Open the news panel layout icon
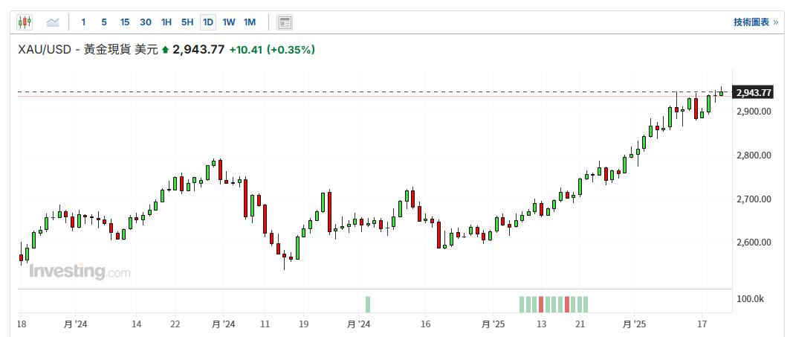793x337 pixels. pos(285,22)
